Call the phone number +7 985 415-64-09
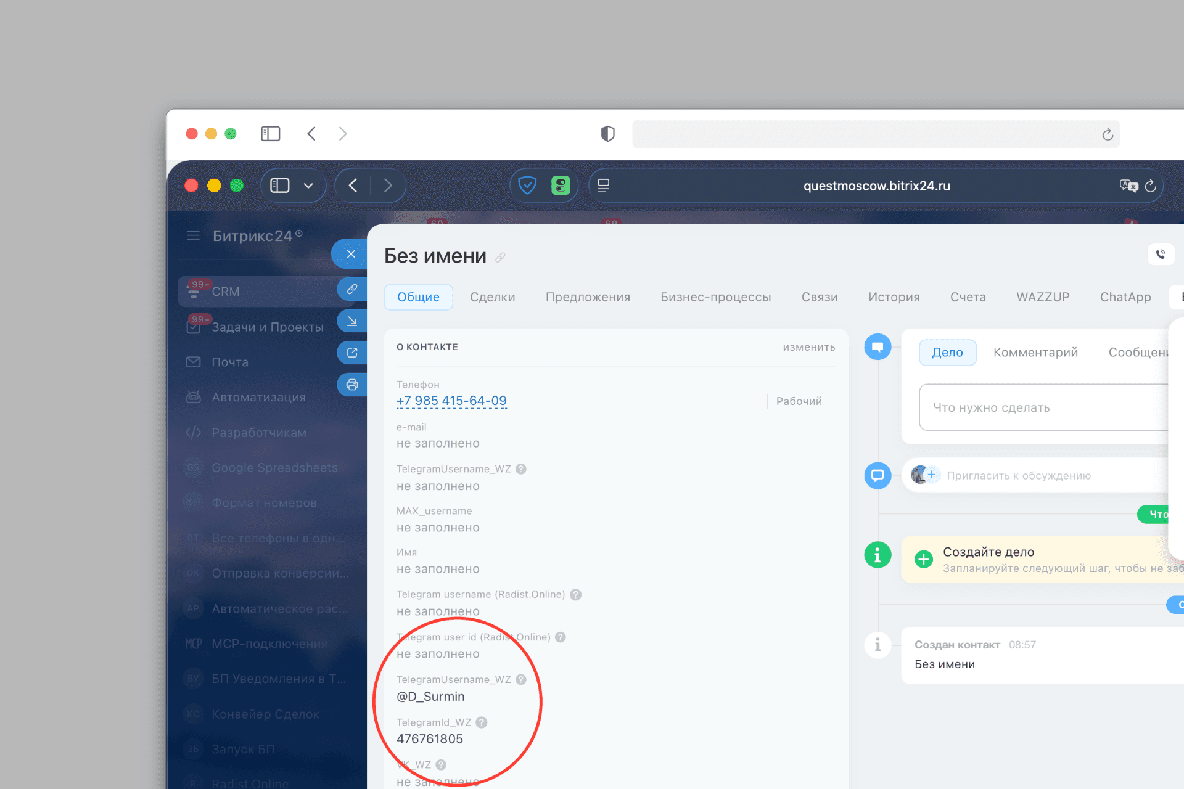Viewport: 1184px width, 789px height. (x=451, y=401)
